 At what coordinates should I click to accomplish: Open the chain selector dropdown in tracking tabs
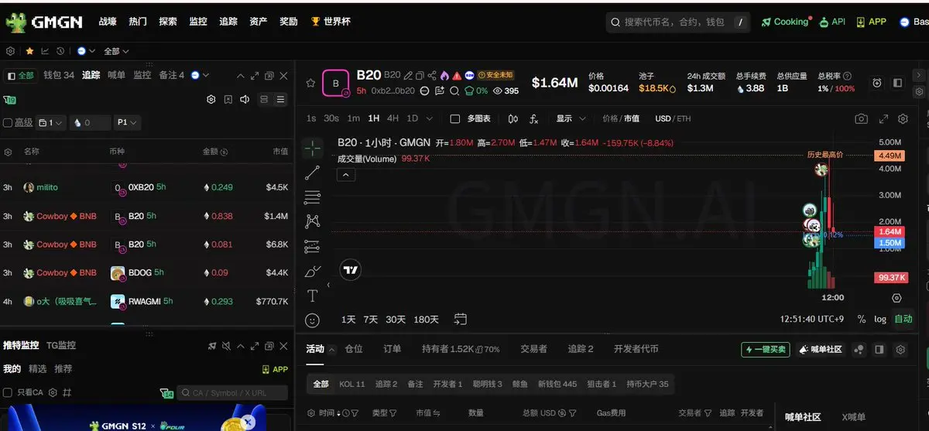pos(200,75)
